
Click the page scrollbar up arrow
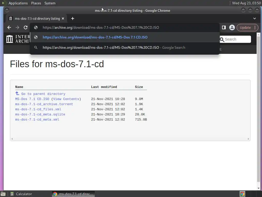coord(258,35)
